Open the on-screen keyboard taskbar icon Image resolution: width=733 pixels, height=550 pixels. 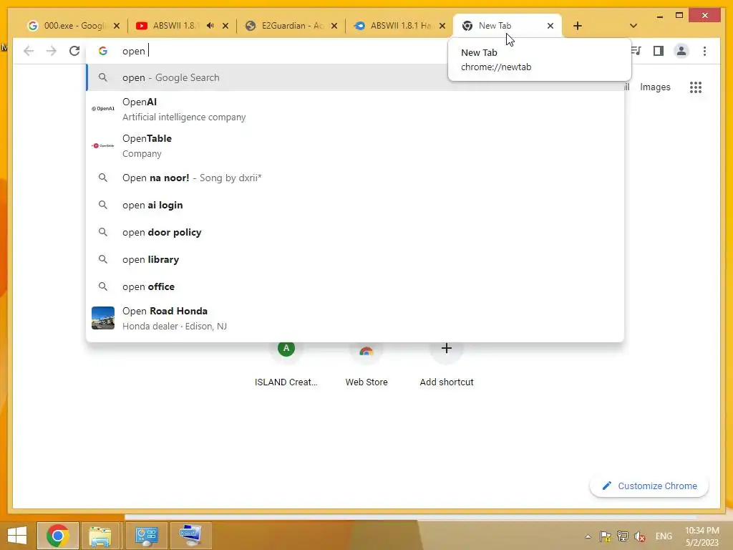(x=190, y=536)
